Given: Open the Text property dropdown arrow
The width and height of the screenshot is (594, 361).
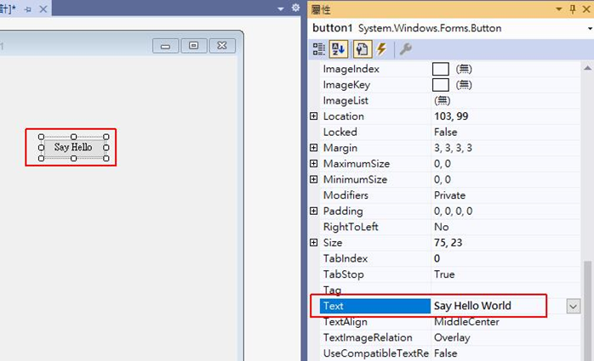Looking at the screenshot, I should click(x=574, y=306).
